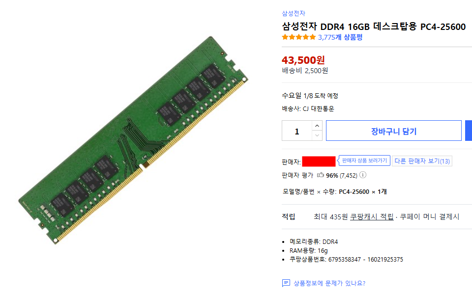
Task: Click the red redacted seller name
Action: [x=319, y=161]
